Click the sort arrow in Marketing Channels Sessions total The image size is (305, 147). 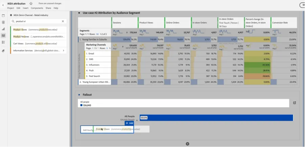point(123,46)
